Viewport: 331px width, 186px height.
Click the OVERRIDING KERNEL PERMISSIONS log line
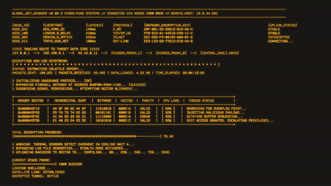(75, 89)
